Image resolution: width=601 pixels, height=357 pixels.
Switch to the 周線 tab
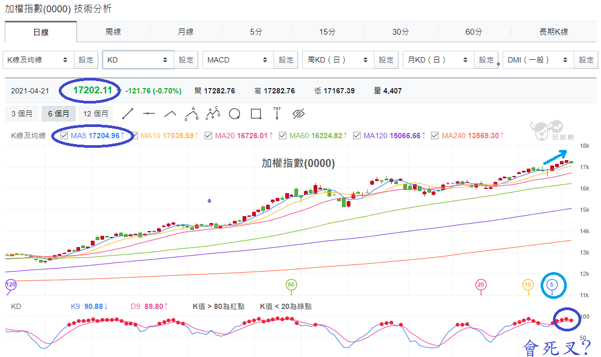(113, 32)
